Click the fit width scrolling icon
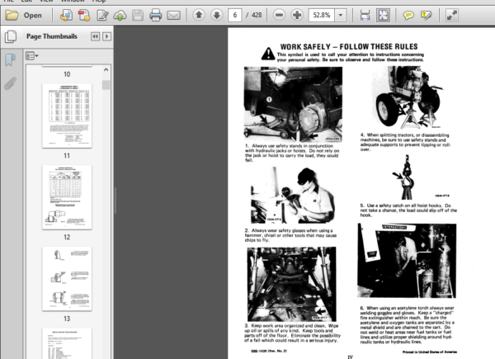The height and width of the screenshot is (359, 495). [x=365, y=15]
